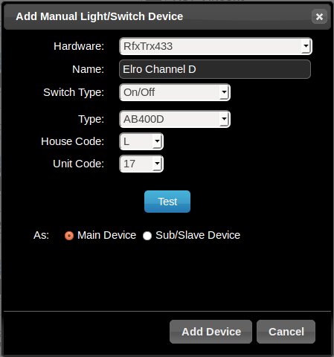This screenshot has height=357, width=334.
Task: Click the Switch Type dropdown arrow
Action: pos(224,92)
